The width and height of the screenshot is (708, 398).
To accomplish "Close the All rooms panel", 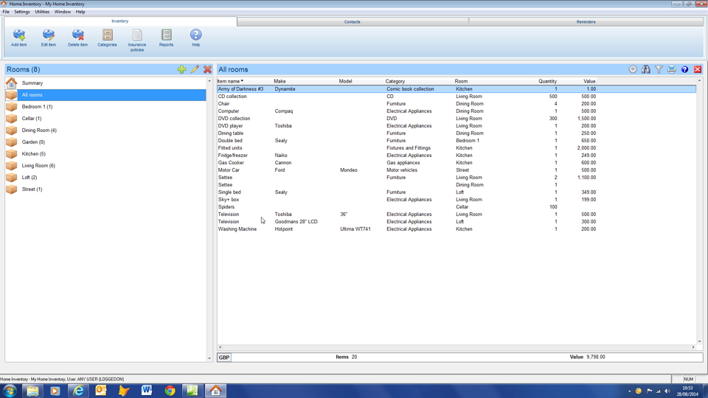I will tap(698, 69).
